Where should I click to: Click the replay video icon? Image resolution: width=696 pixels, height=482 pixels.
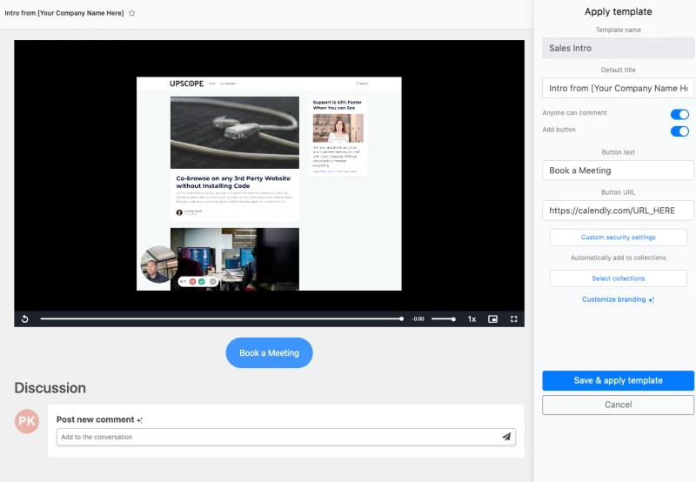point(24,319)
